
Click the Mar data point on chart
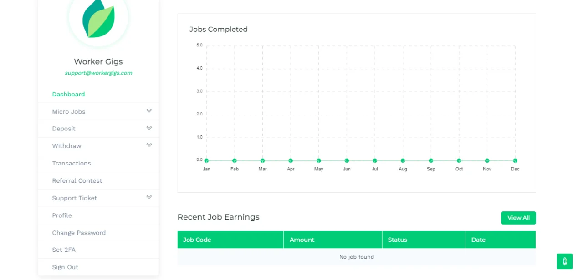(262, 160)
